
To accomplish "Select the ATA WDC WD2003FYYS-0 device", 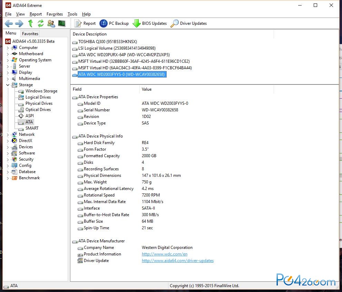I will 121,74.
